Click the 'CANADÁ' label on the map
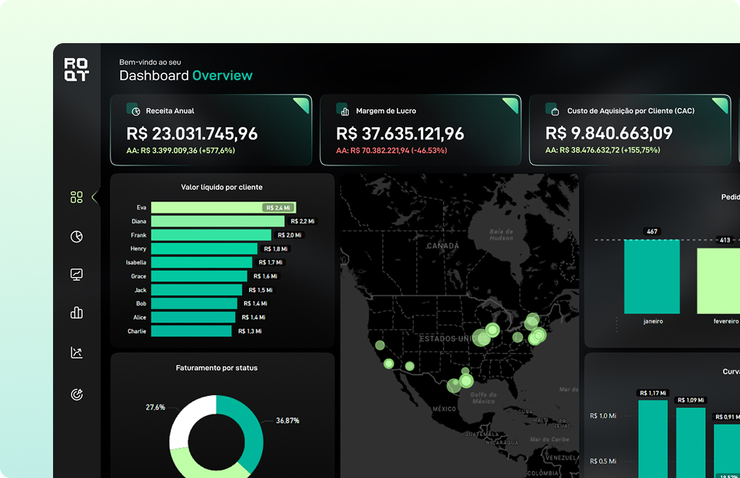 coord(443,246)
